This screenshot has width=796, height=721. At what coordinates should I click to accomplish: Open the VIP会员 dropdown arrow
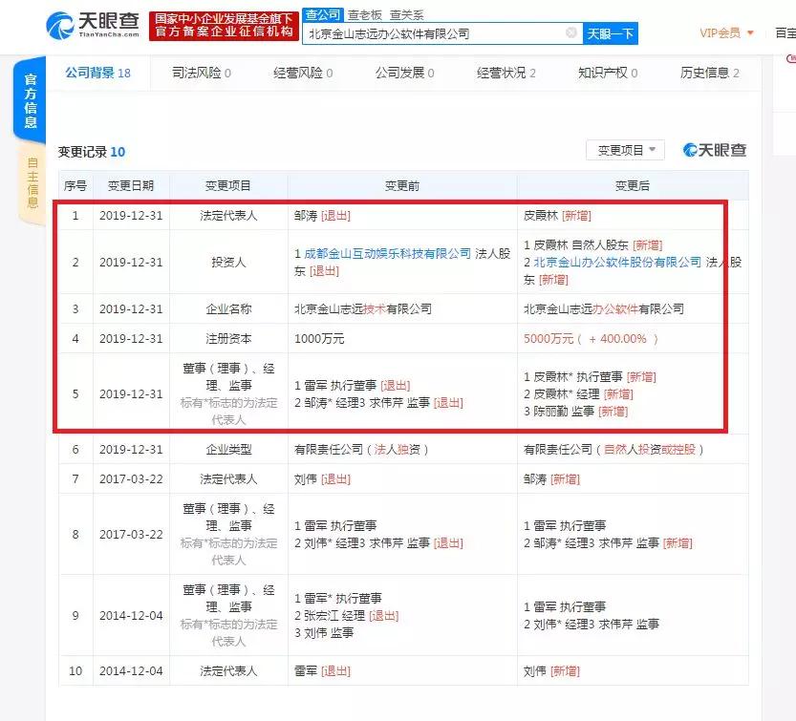coord(748,32)
